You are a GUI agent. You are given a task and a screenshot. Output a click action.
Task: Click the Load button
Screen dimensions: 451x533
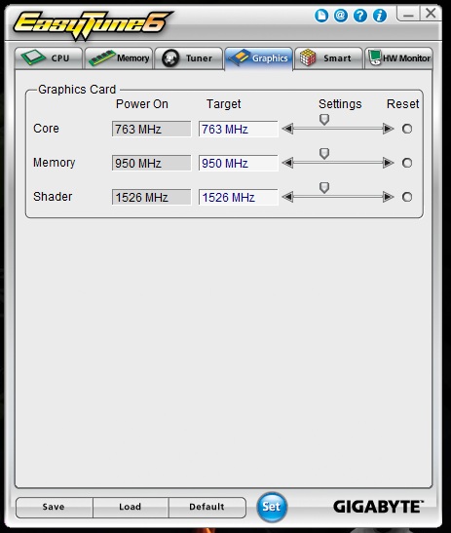pyautogui.click(x=131, y=507)
